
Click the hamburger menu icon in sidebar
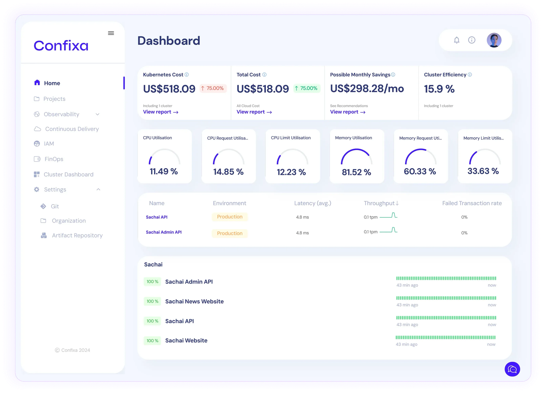pos(111,33)
